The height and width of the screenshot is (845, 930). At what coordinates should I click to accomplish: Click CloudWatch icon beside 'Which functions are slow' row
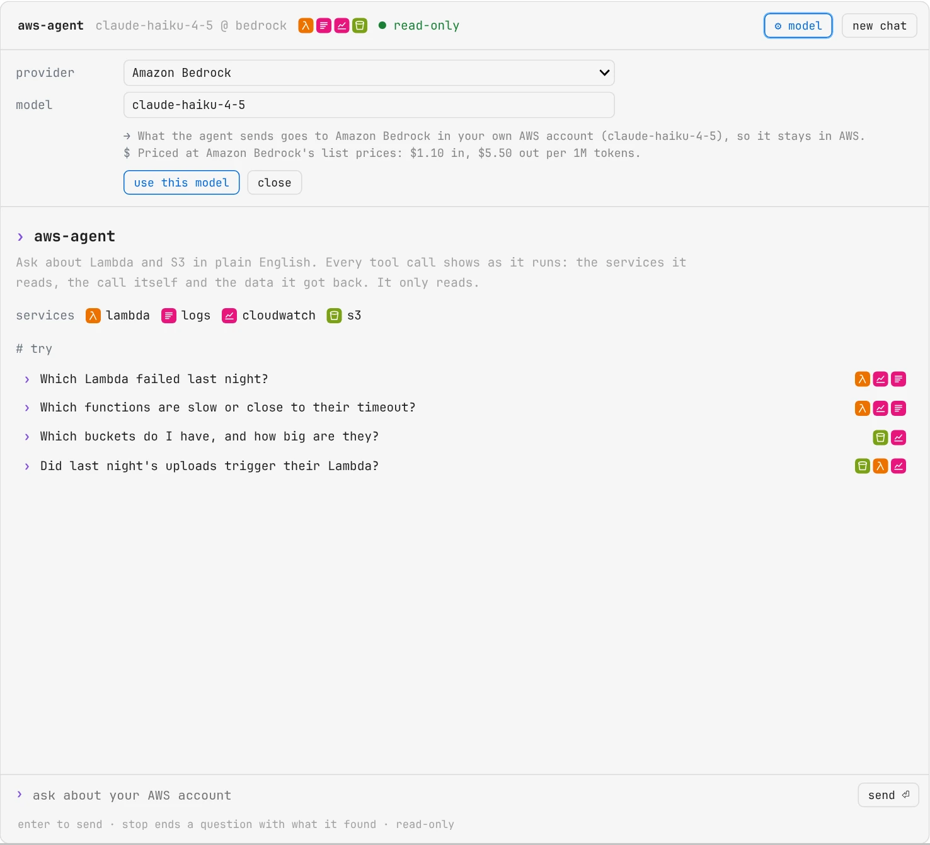[881, 408]
